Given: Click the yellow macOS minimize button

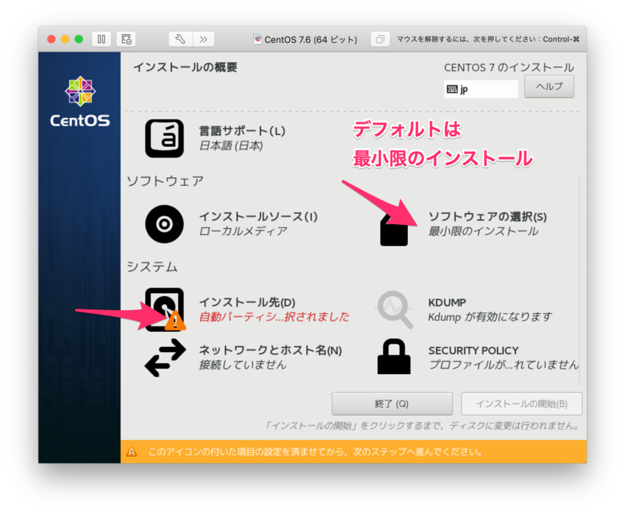Looking at the screenshot, I should [x=65, y=39].
